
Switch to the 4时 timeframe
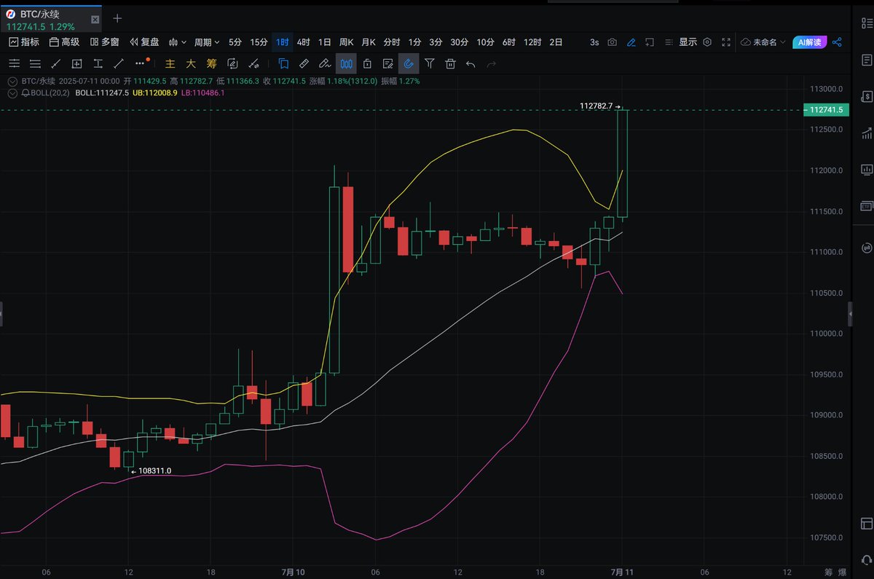click(x=304, y=42)
